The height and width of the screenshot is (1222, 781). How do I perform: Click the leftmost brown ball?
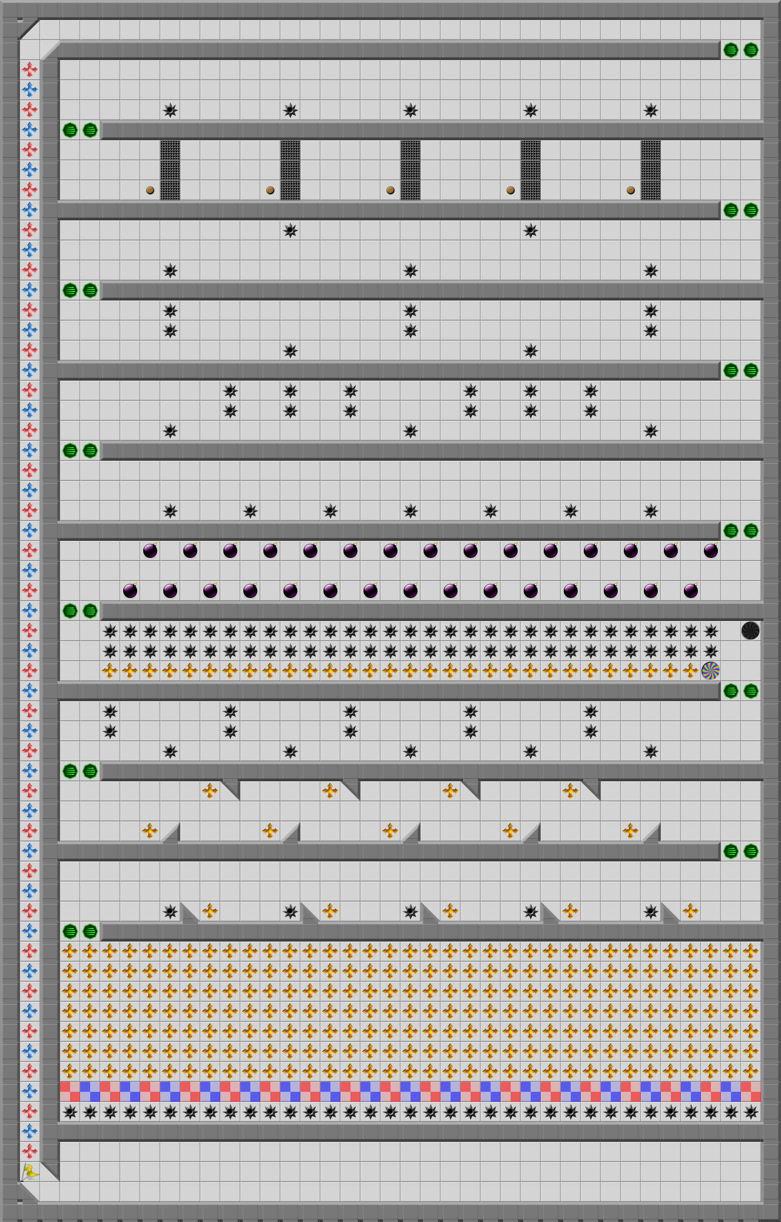(x=150, y=190)
